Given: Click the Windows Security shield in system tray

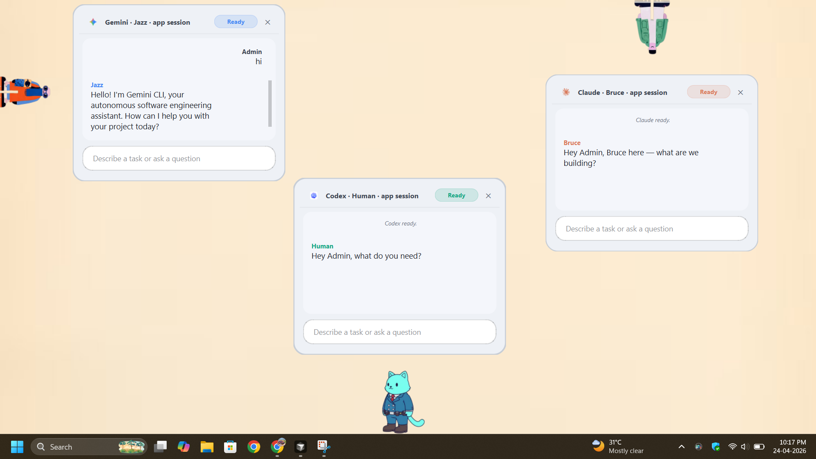Looking at the screenshot, I should click(x=716, y=447).
